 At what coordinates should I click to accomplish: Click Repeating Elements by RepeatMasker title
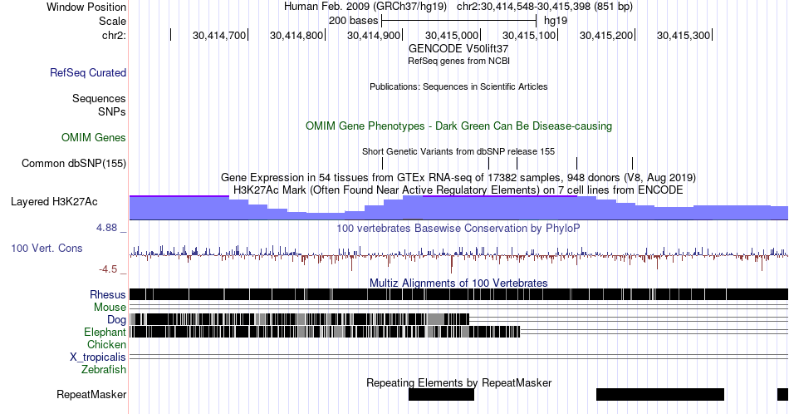click(x=458, y=382)
